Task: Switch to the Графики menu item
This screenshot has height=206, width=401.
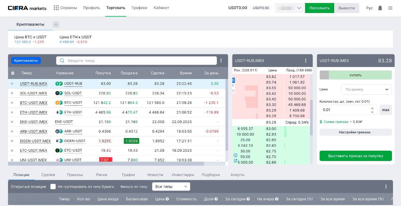Action: (x=139, y=8)
